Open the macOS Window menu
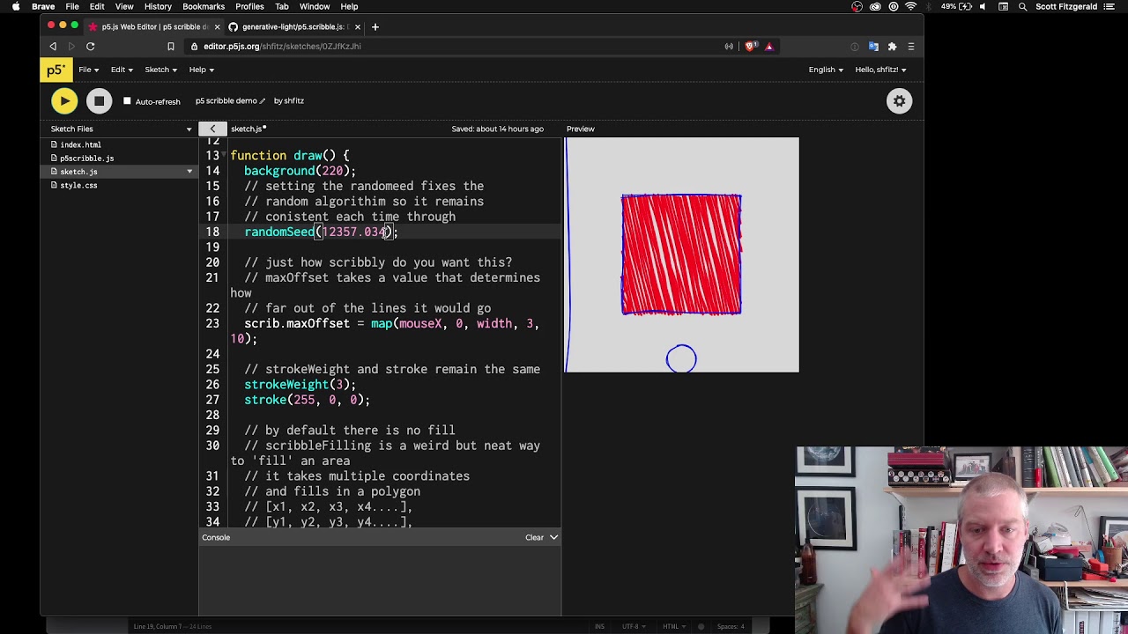Screen dimensions: 1128x634 [x=315, y=7]
